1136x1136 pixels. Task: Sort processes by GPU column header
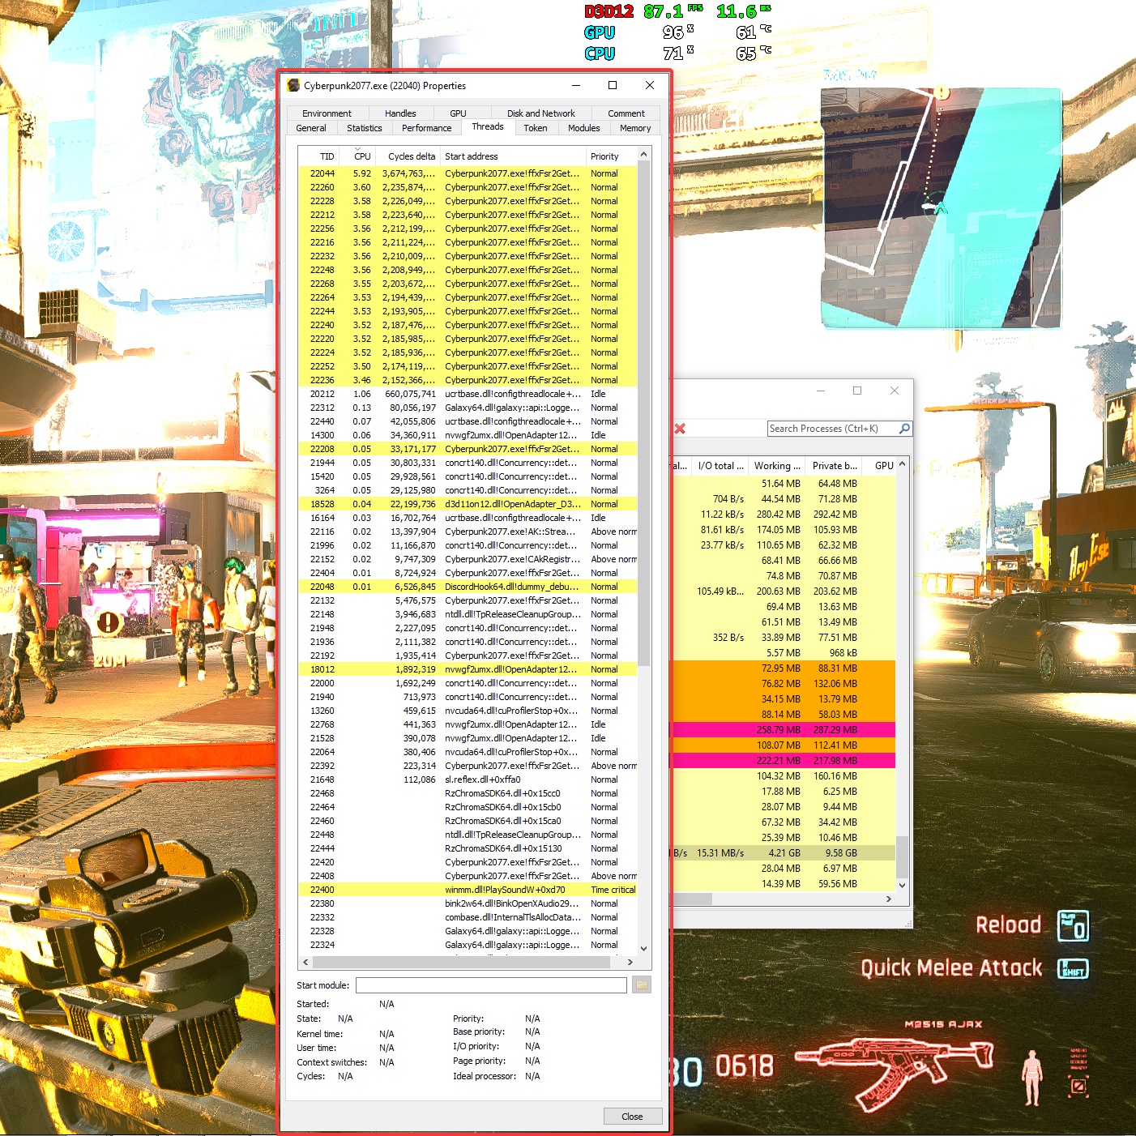(x=883, y=466)
